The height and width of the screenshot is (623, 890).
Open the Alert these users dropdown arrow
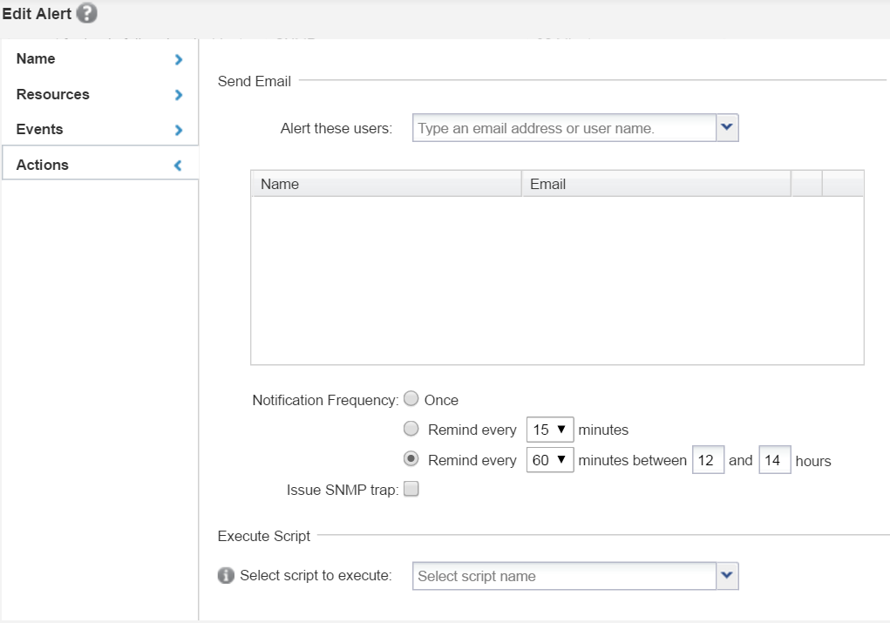pyautogui.click(x=727, y=127)
